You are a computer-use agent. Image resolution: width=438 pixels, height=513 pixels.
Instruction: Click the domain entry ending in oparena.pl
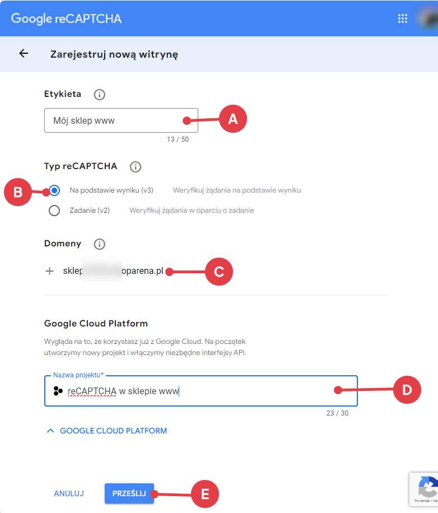(x=113, y=271)
